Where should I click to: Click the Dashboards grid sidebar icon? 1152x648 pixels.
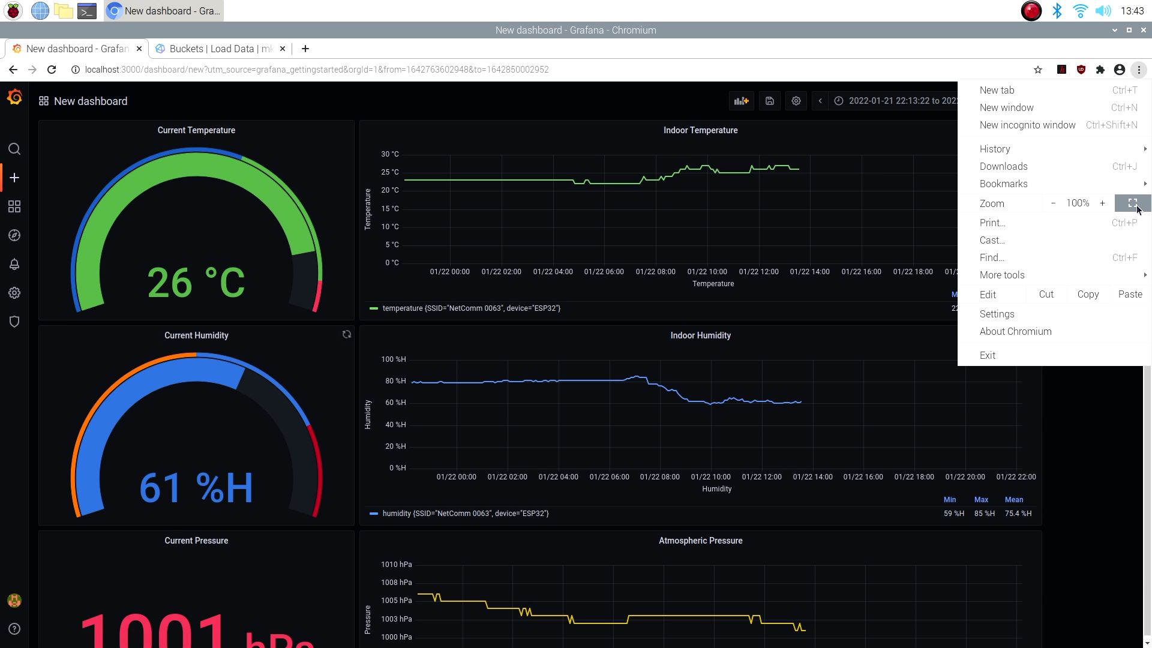point(14,206)
